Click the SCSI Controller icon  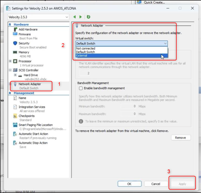15,70
